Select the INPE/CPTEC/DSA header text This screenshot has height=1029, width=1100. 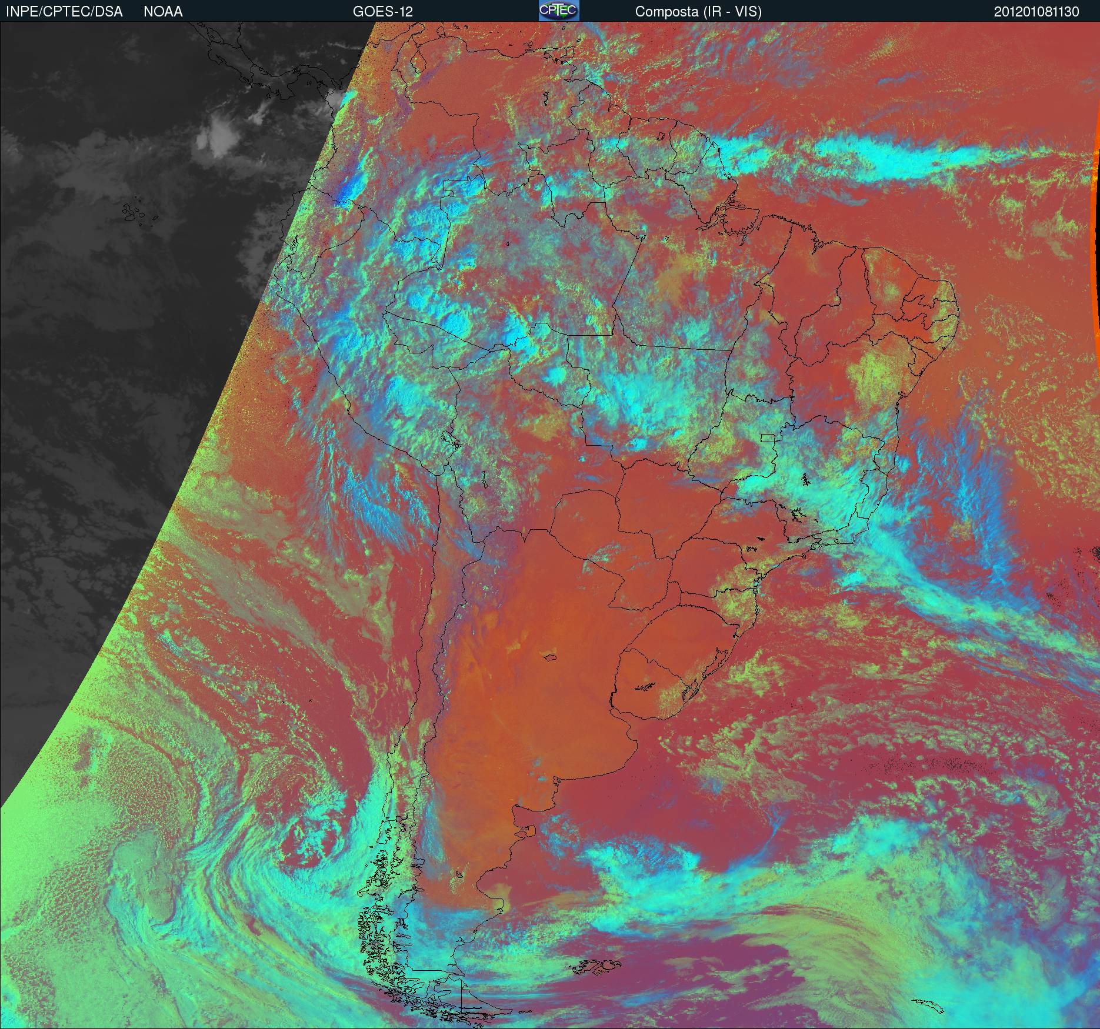[x=64, y=12]
